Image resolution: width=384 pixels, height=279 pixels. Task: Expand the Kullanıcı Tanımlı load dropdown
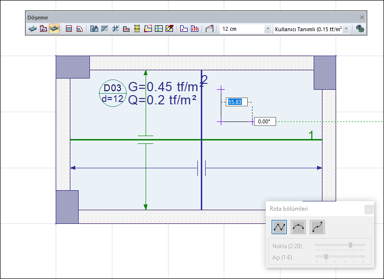coord(346,29)
